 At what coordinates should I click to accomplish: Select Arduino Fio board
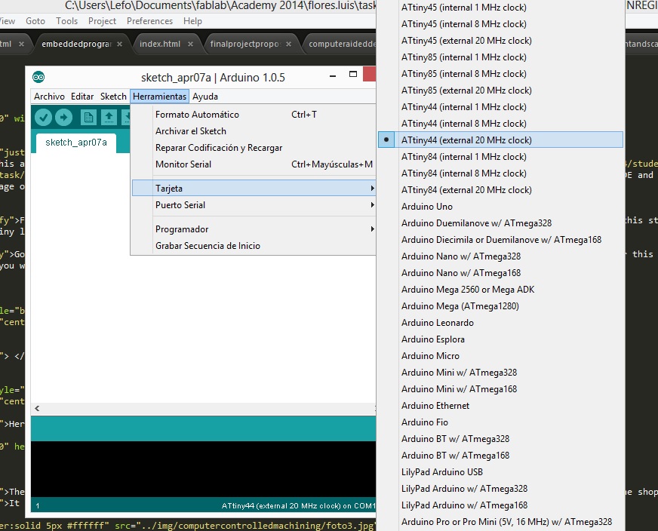coord(500,422)
